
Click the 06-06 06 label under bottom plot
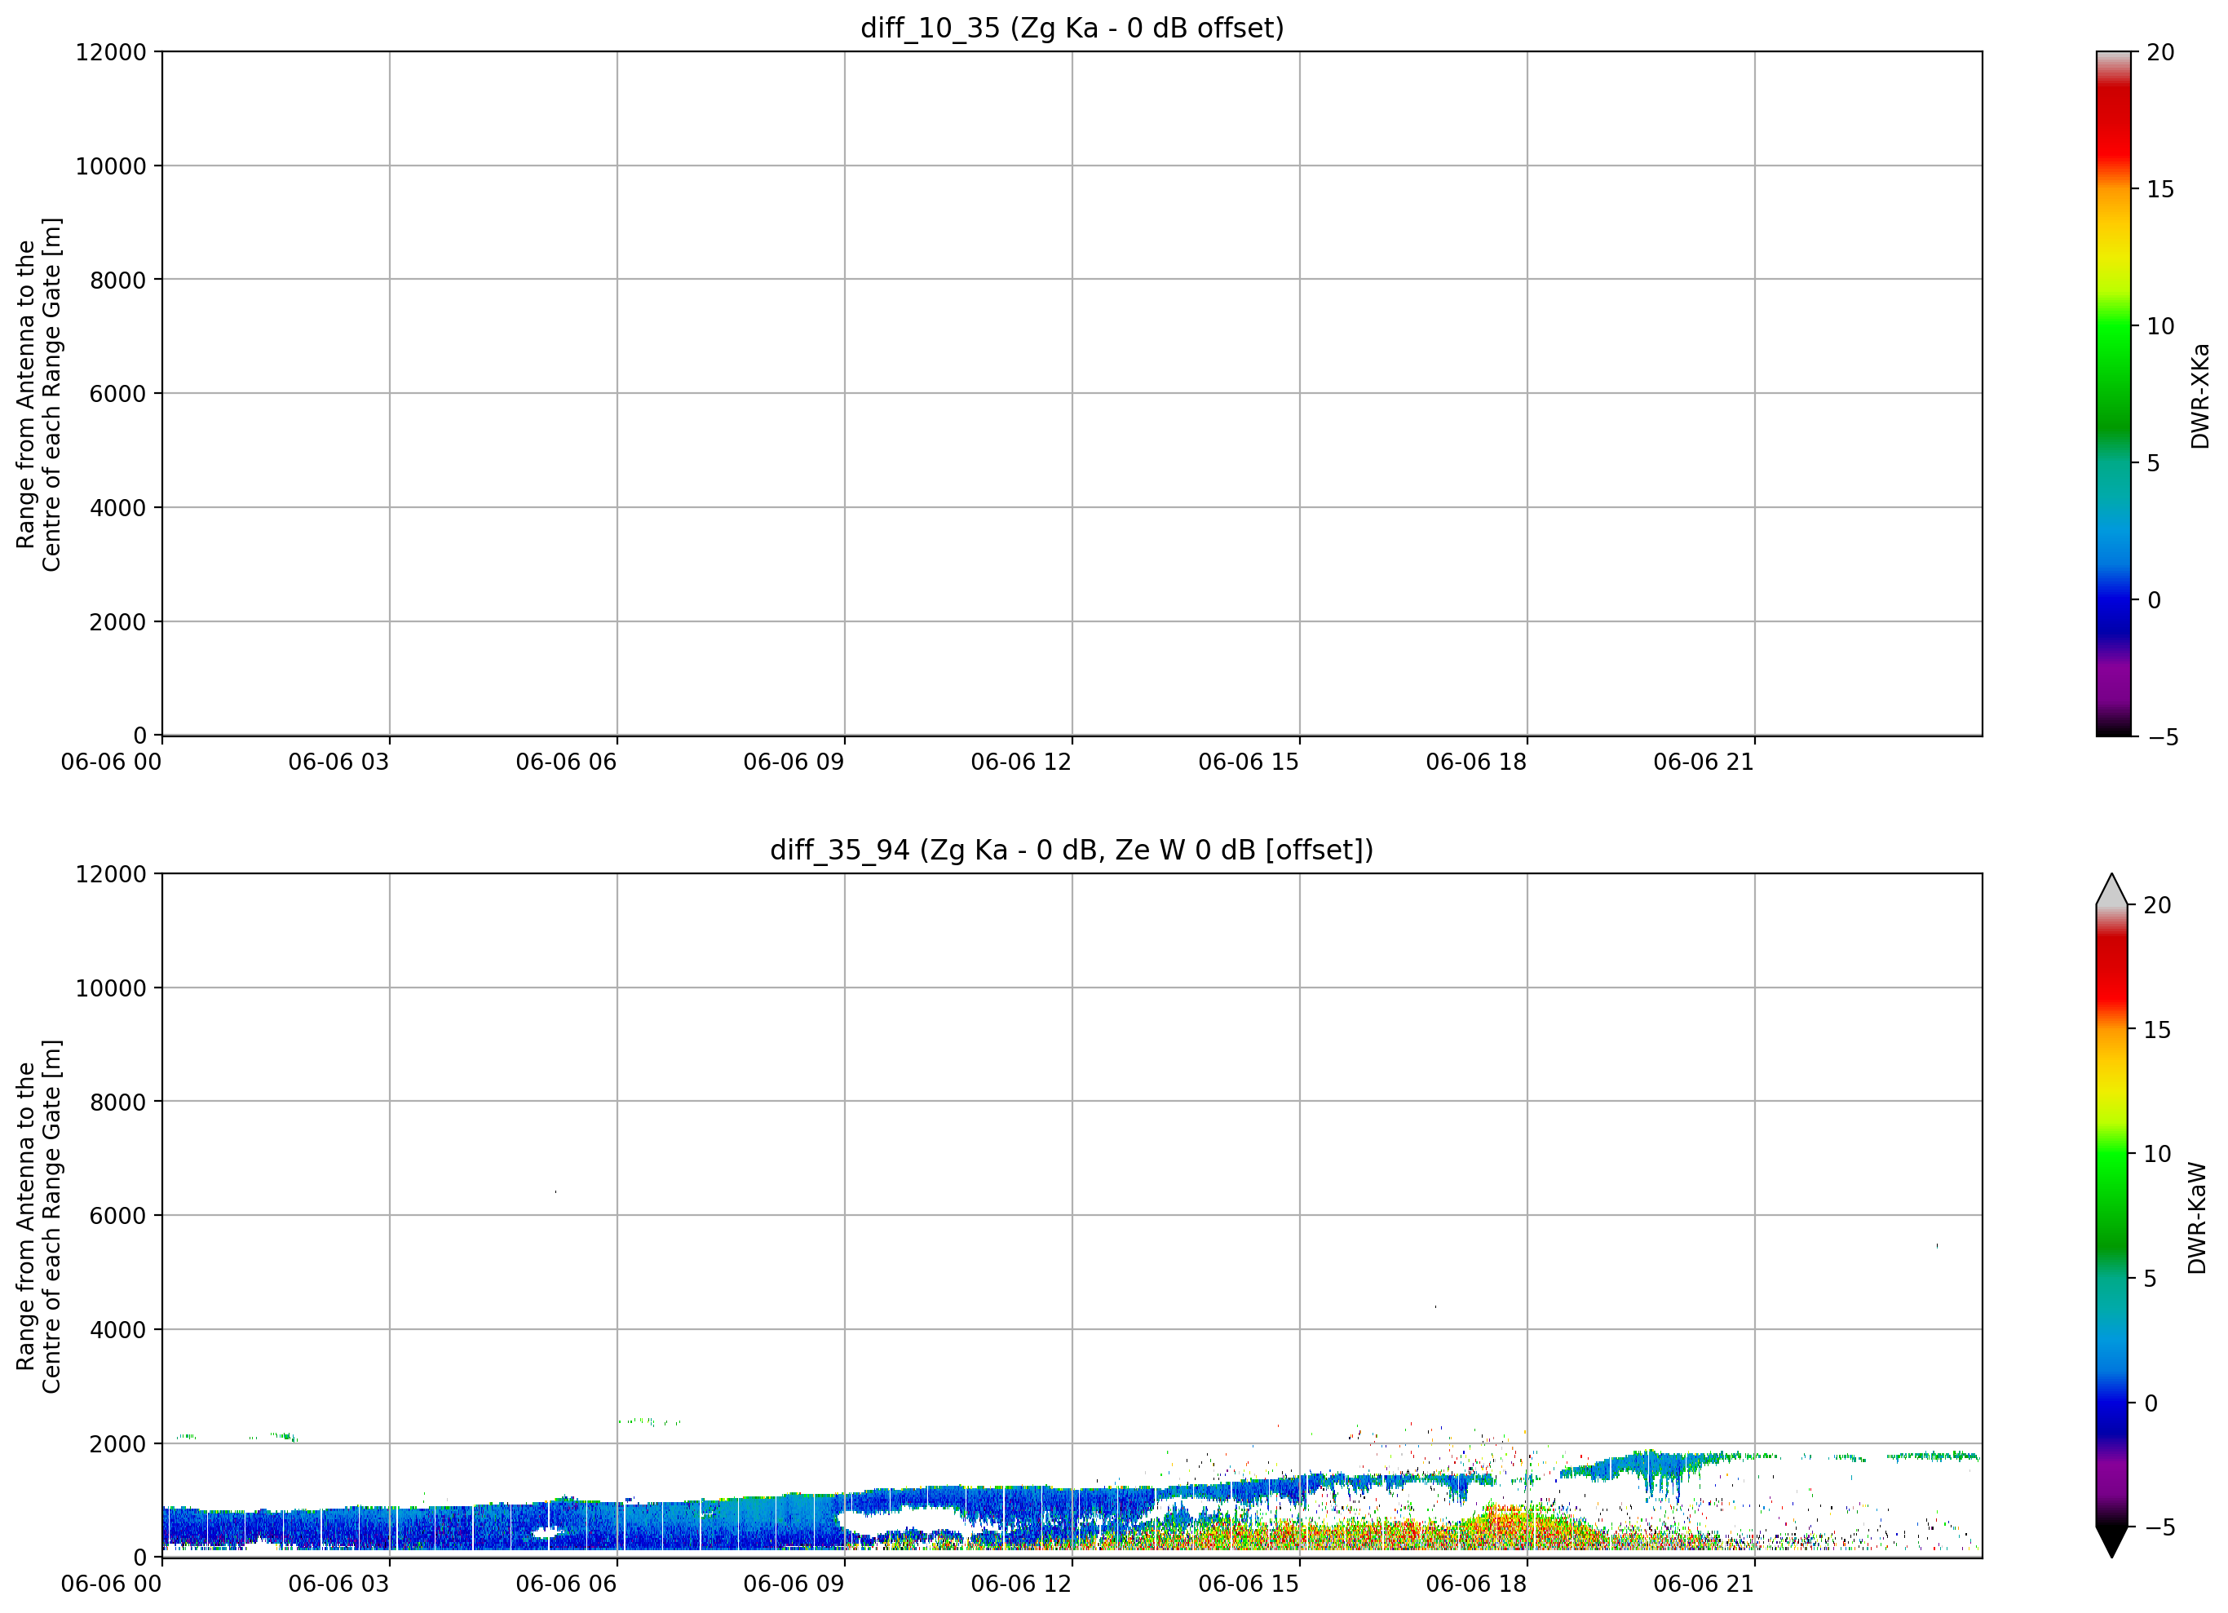point(566,1584)
